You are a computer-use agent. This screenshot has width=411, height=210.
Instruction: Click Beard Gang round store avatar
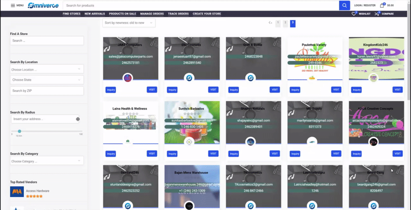(x=373, y=205)
